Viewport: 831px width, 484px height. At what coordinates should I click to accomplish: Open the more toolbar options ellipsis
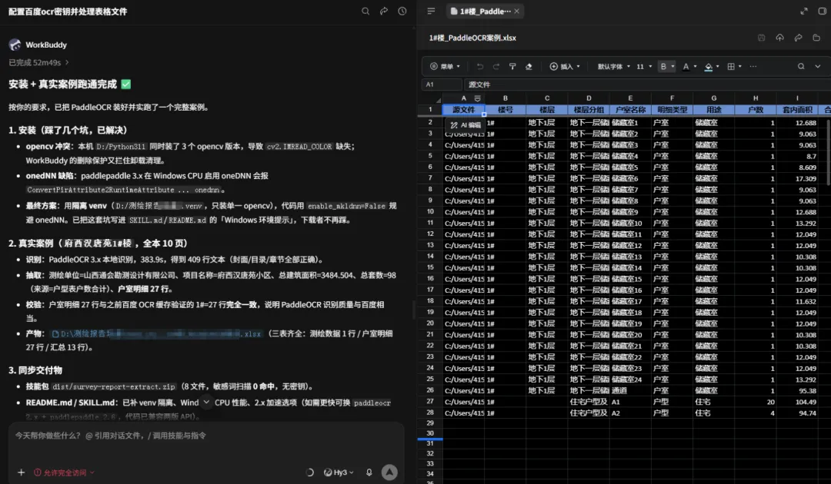tap(753, 66)
